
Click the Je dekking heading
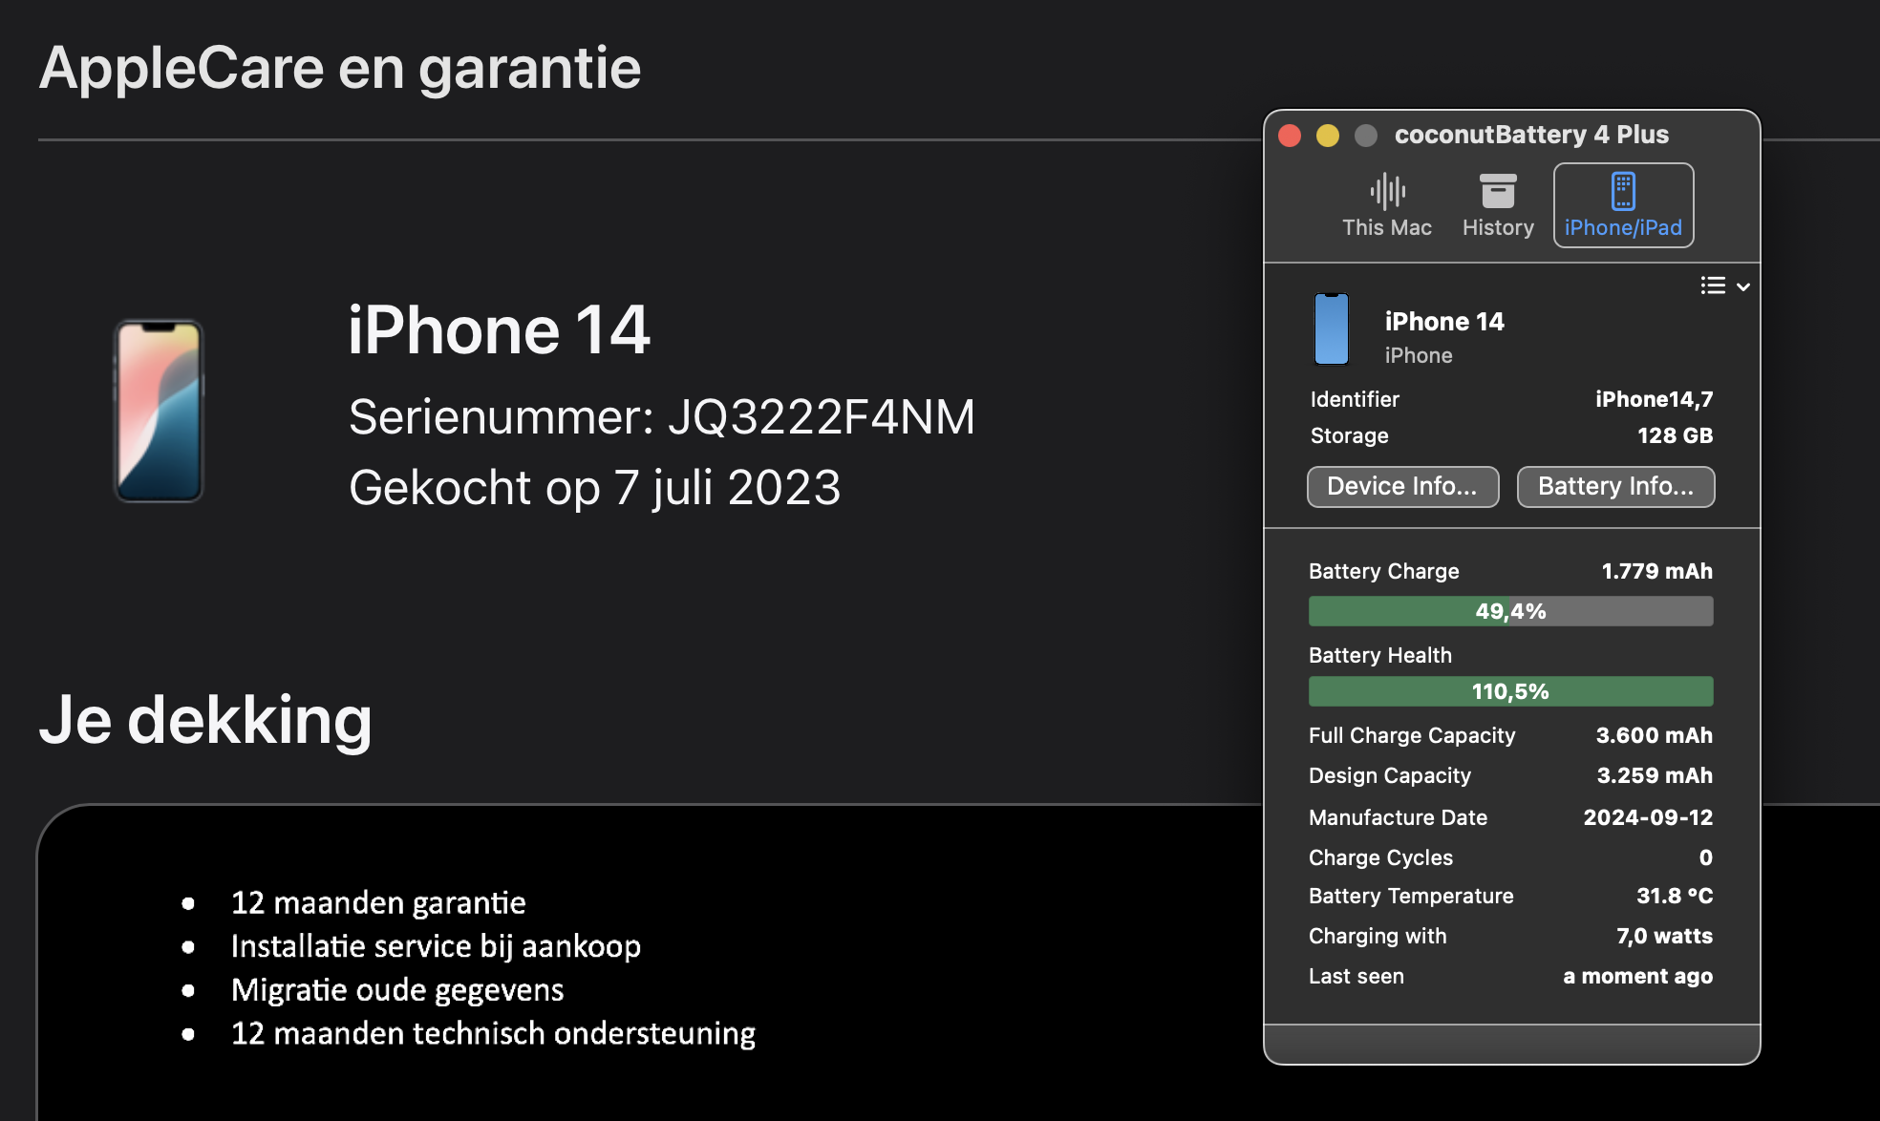[x=205, y=720]
